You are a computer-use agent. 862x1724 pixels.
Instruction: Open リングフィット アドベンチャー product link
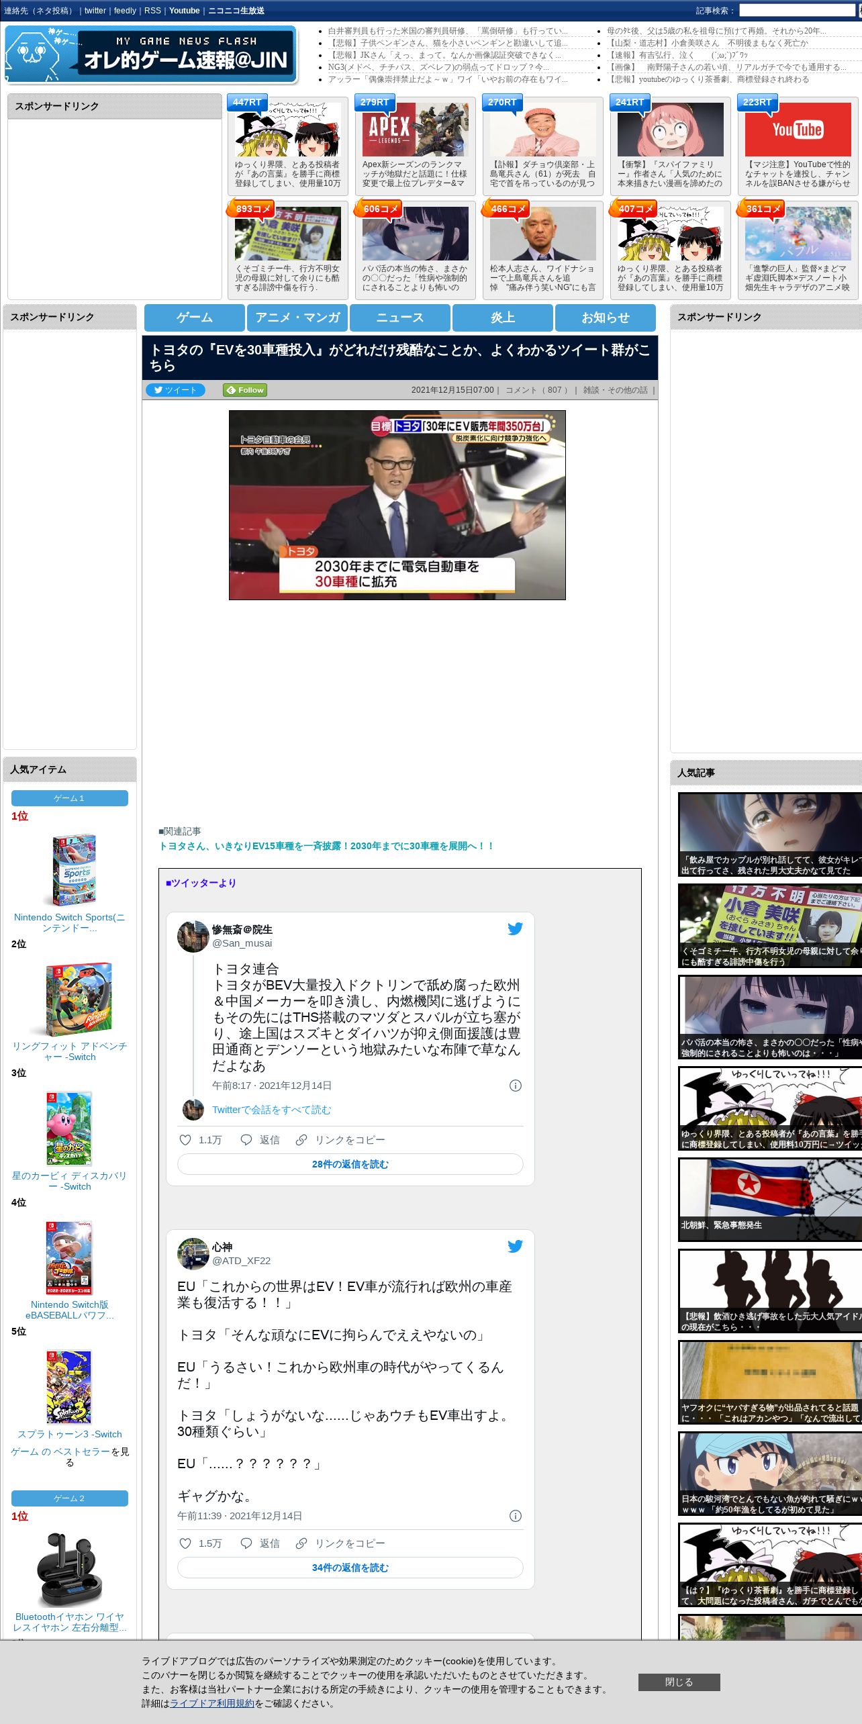[x=69, y=1051]
